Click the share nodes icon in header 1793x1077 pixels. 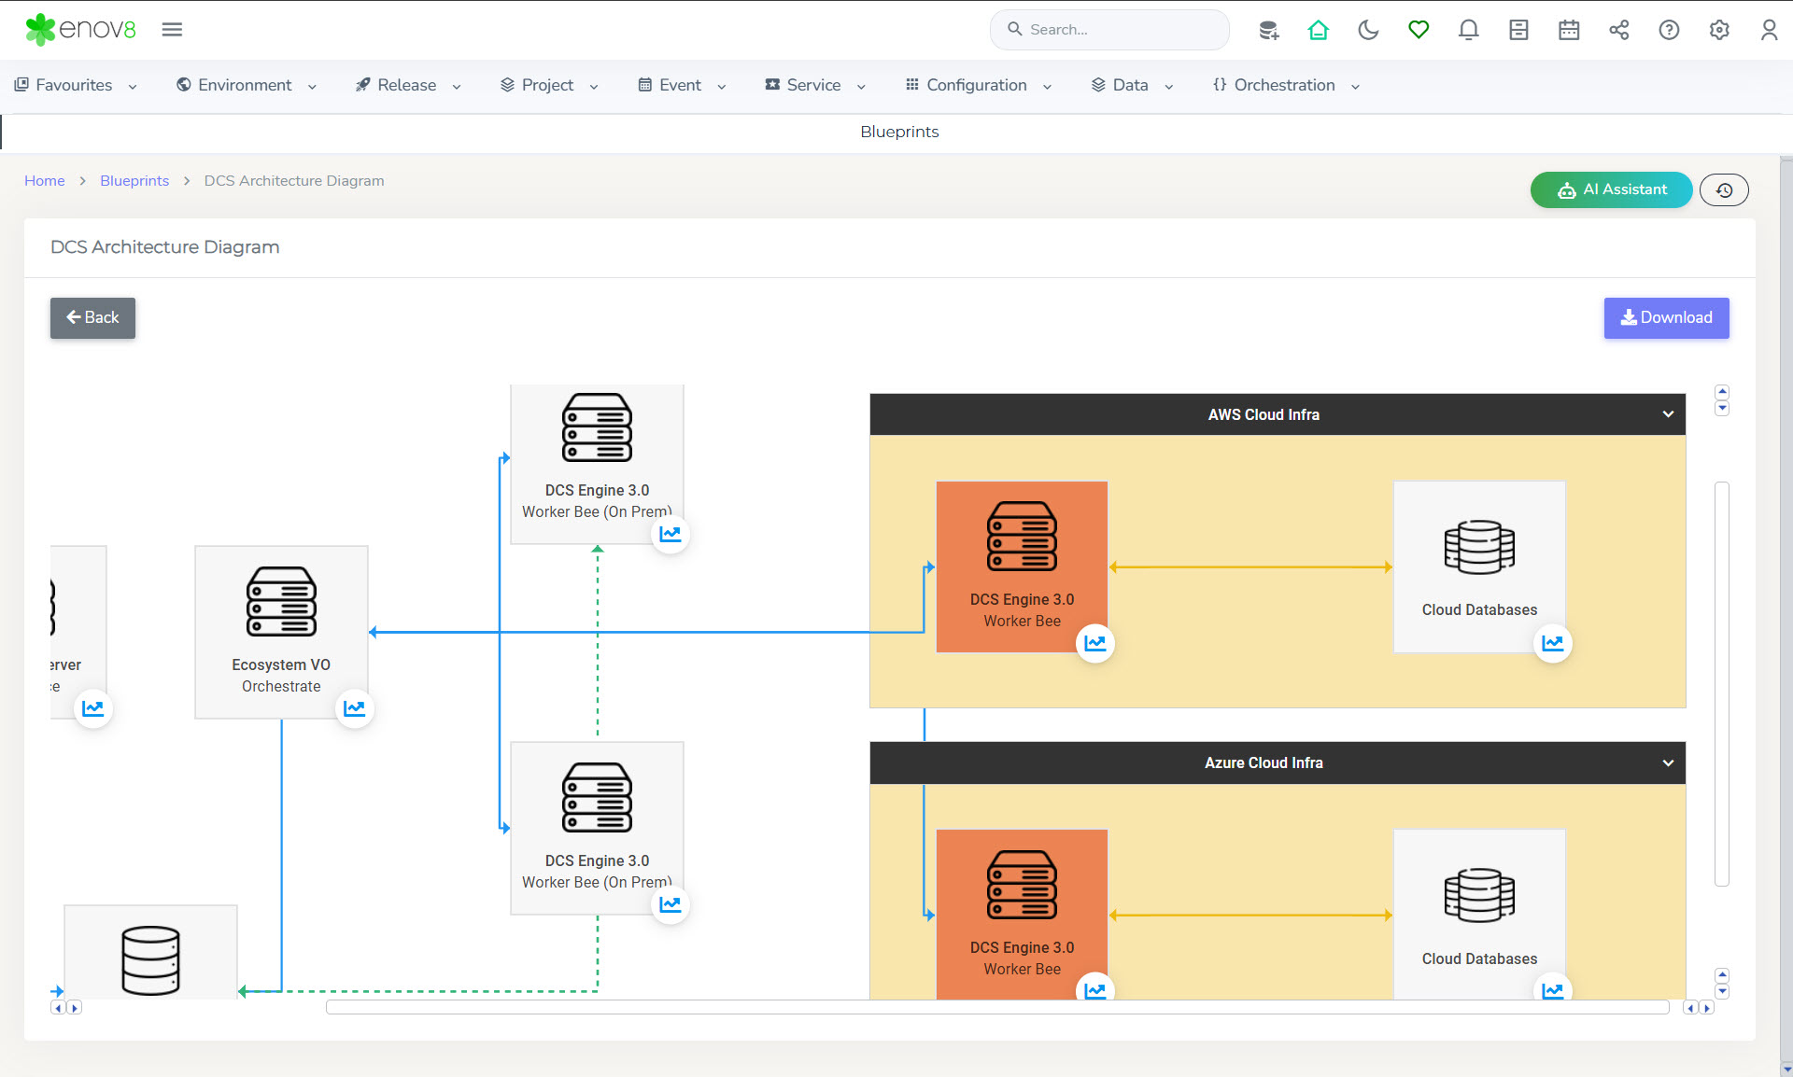pyautogui.click(x=1618, y=30)
